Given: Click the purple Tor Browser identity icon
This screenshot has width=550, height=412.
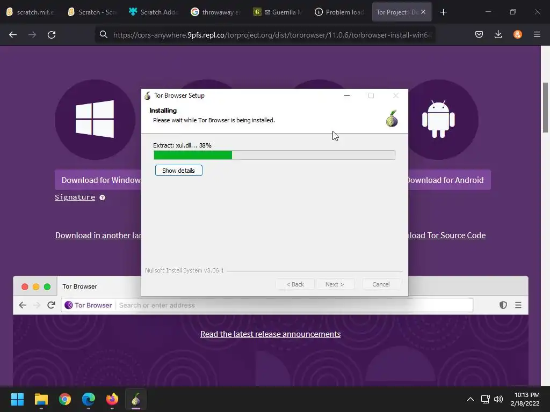Looking at the screenshot, I should 69,305.
